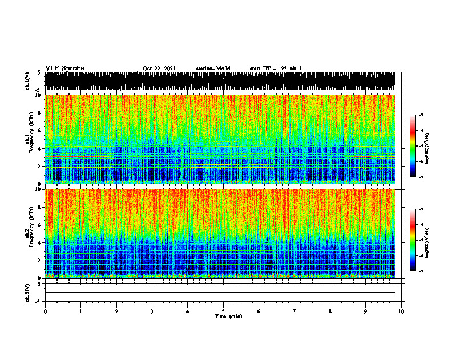Screen dimensions: 452x349
Task: Click time axis tick label "5"
Action: (x=223, y=311)
